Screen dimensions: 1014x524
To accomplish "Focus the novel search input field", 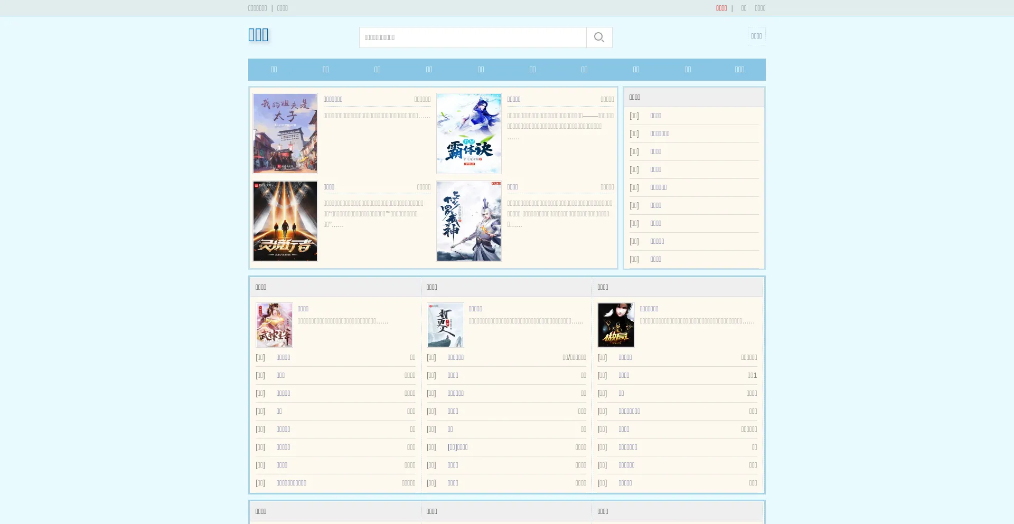I will click(473, 37).
